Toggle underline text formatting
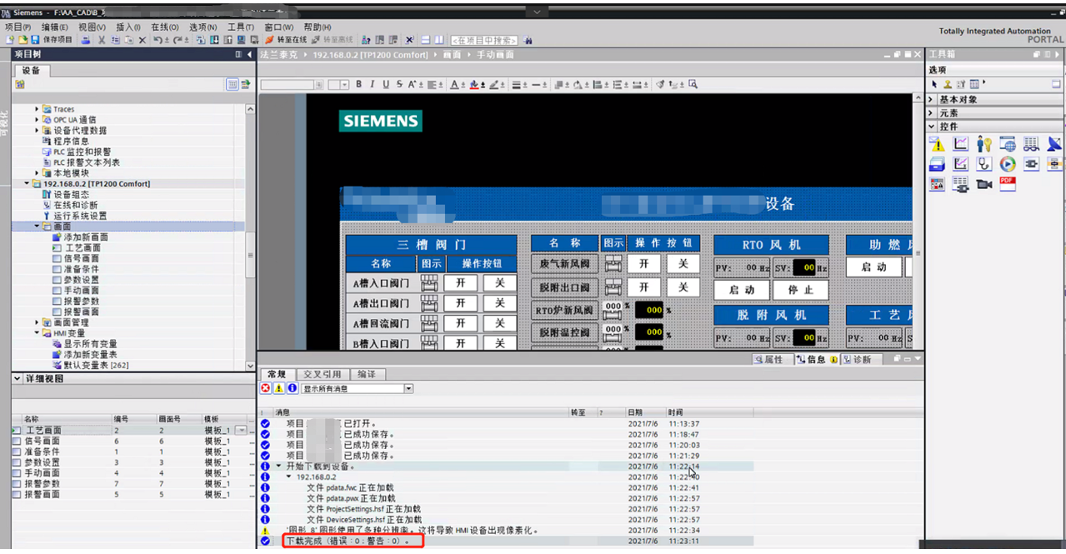Image resolution: width=1066 pixels, height=554 pixels. point(385,84)
